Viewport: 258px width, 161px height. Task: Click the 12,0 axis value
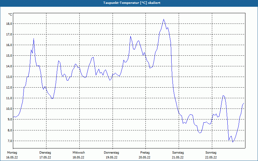coord(9,88)
